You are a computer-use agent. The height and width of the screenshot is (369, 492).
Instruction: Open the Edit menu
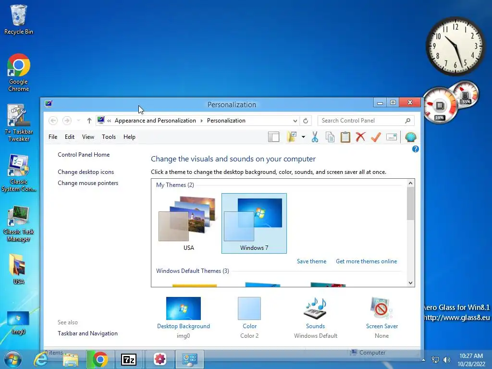click(70, 137)
